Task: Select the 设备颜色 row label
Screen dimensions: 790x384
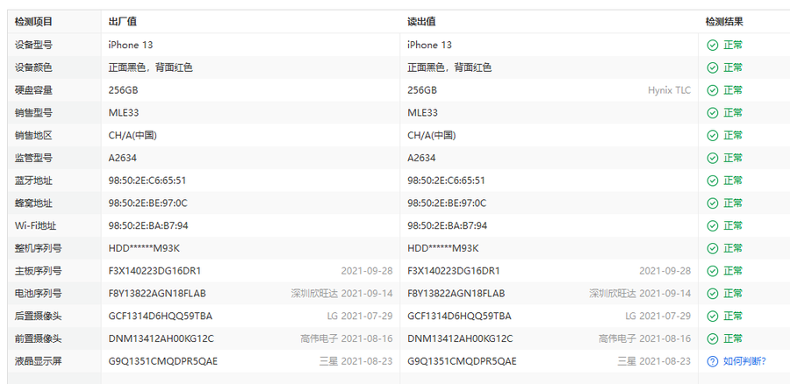Action: coord(33,68)
